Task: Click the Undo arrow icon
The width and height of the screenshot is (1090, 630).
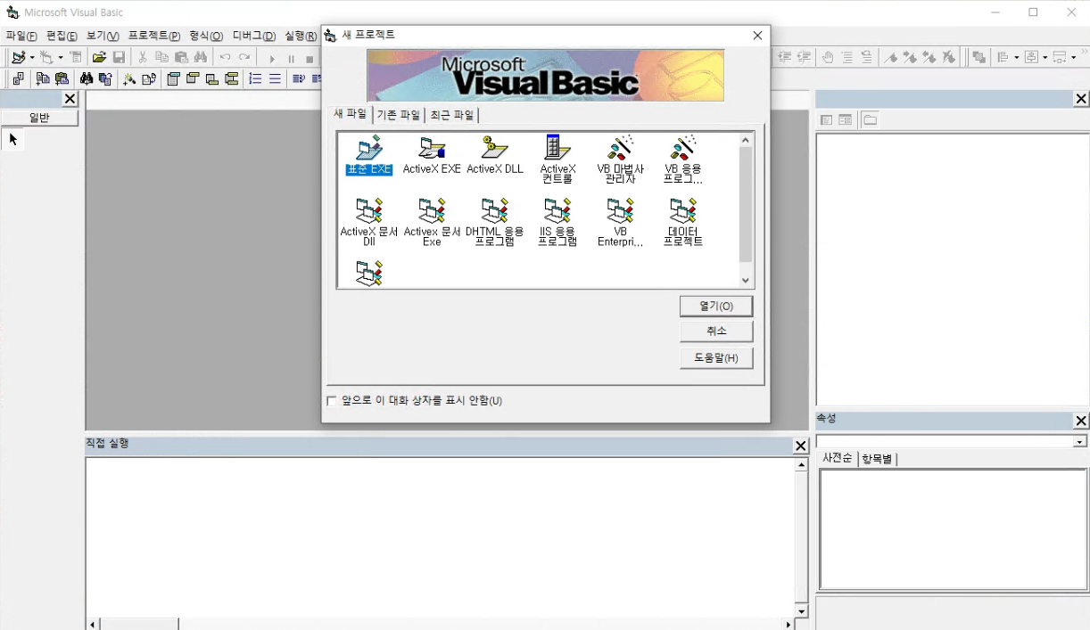Action: tap(225, 57)
